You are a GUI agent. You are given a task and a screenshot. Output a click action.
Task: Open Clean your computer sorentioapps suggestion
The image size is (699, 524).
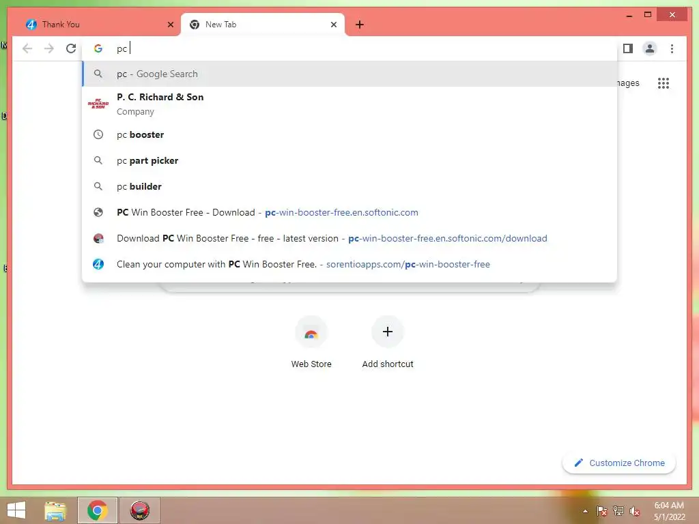pyautogui.click(x=349, y=264)
